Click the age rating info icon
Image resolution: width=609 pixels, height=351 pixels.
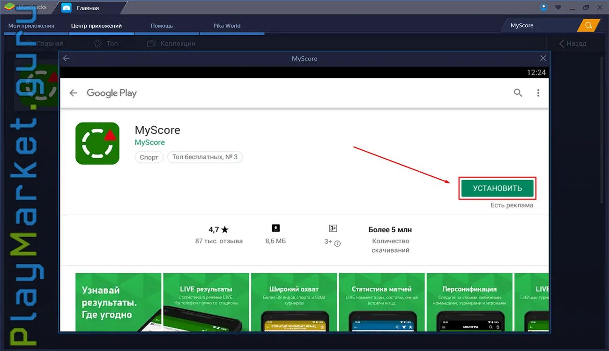(337, 243)
